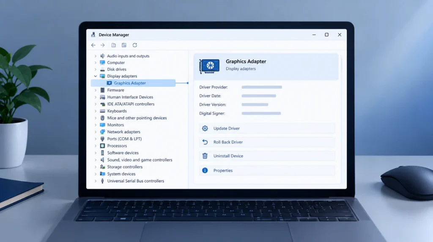Viewport: 433px width, 242px height.
Task: Click the Uninstall trash can icon
Action: pos(205,156)
